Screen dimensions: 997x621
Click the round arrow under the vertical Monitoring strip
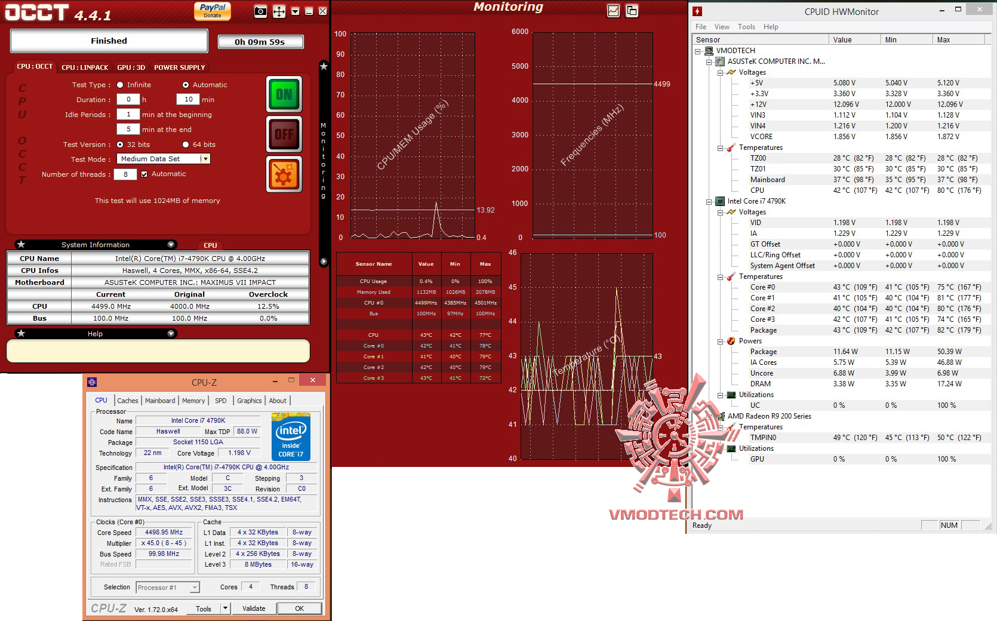pos(324,262)
